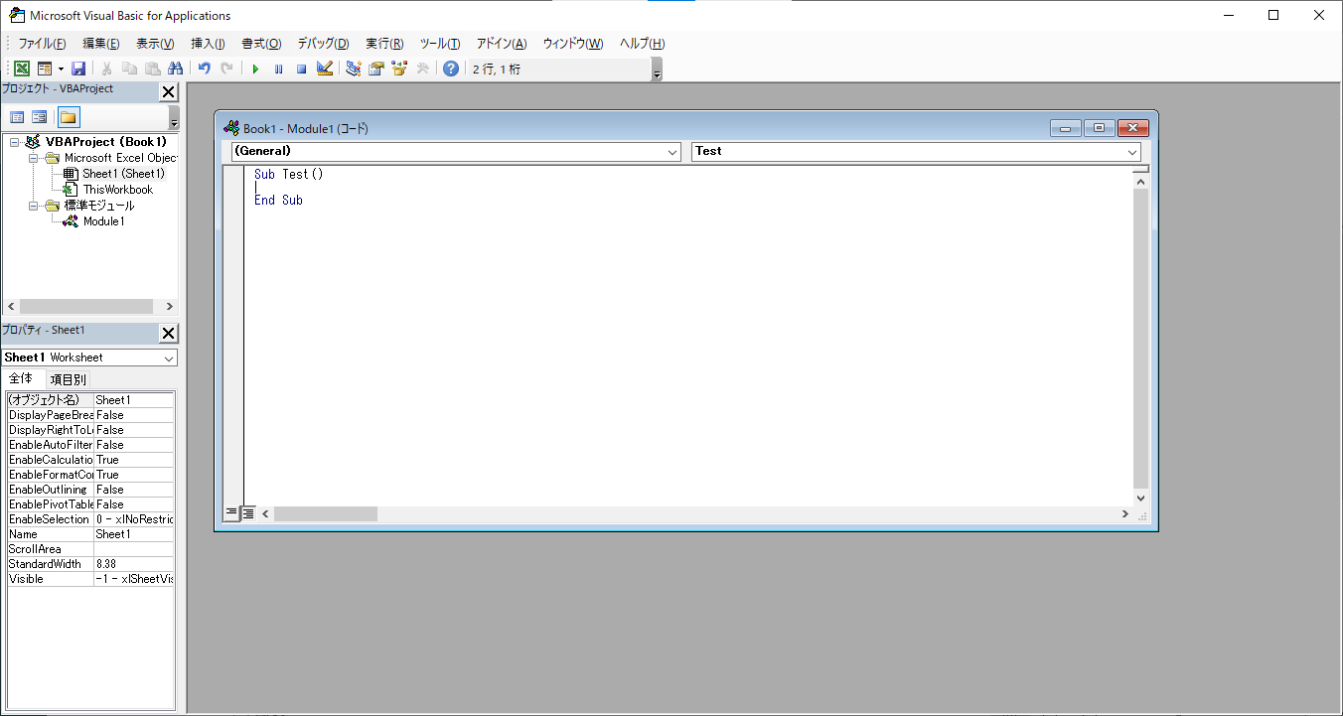Collapse the 標準モジュール folder node
The width and height of the screenshot is (1343, 716).
coord(34,206)
